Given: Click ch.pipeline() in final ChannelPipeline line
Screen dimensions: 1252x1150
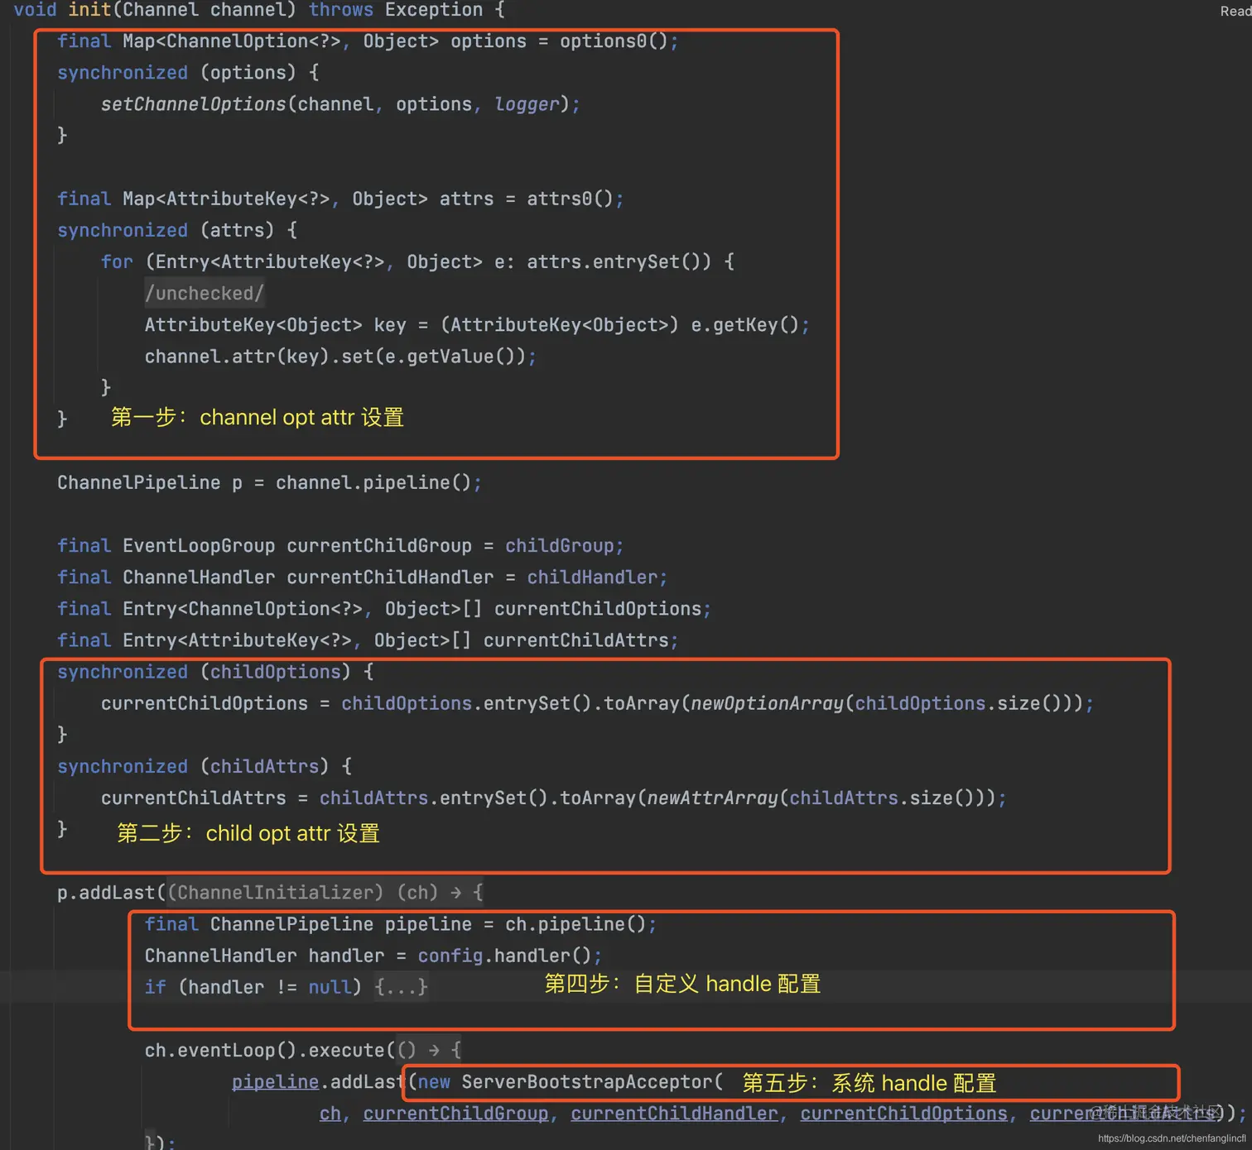Looking at the screenshot, I should tap(575, 924).
